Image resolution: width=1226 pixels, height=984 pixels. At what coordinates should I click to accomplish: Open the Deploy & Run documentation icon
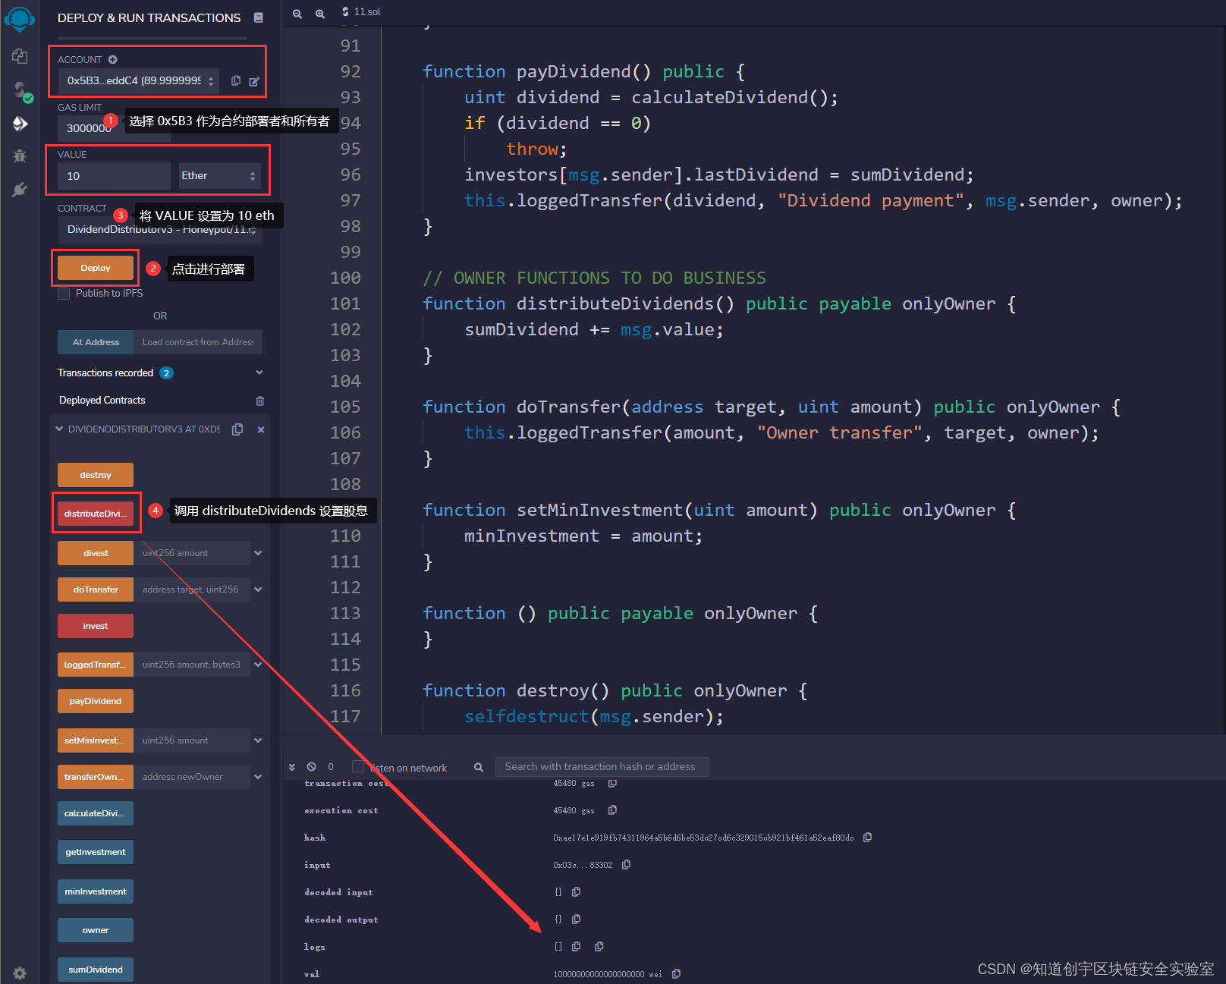click(x=259, y=17)
